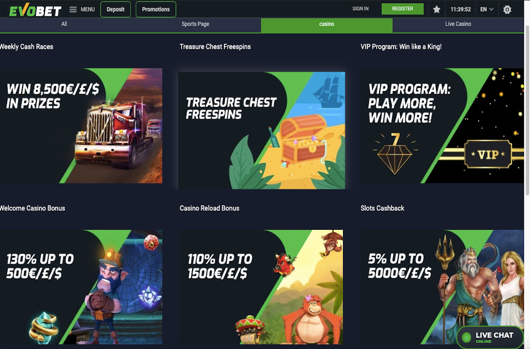Select the casino tab
Image resolution: width=530 pixels, height=349 pixels.
point(326,25)
